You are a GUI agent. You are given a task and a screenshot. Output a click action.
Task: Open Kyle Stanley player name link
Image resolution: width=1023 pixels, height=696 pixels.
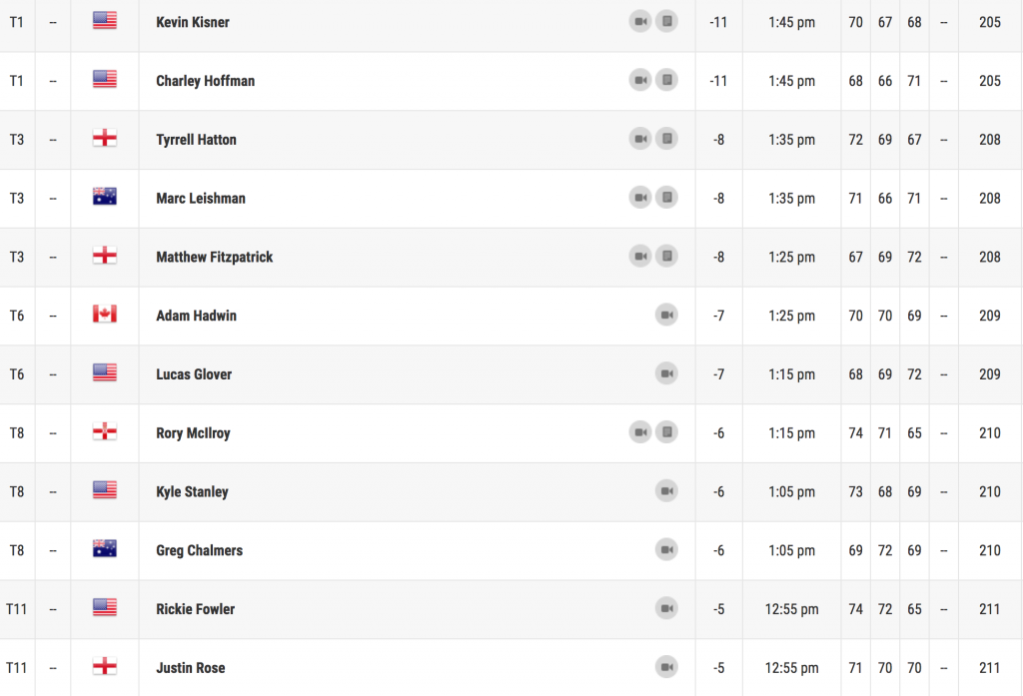pyautogui.click(x=193, y=492)
